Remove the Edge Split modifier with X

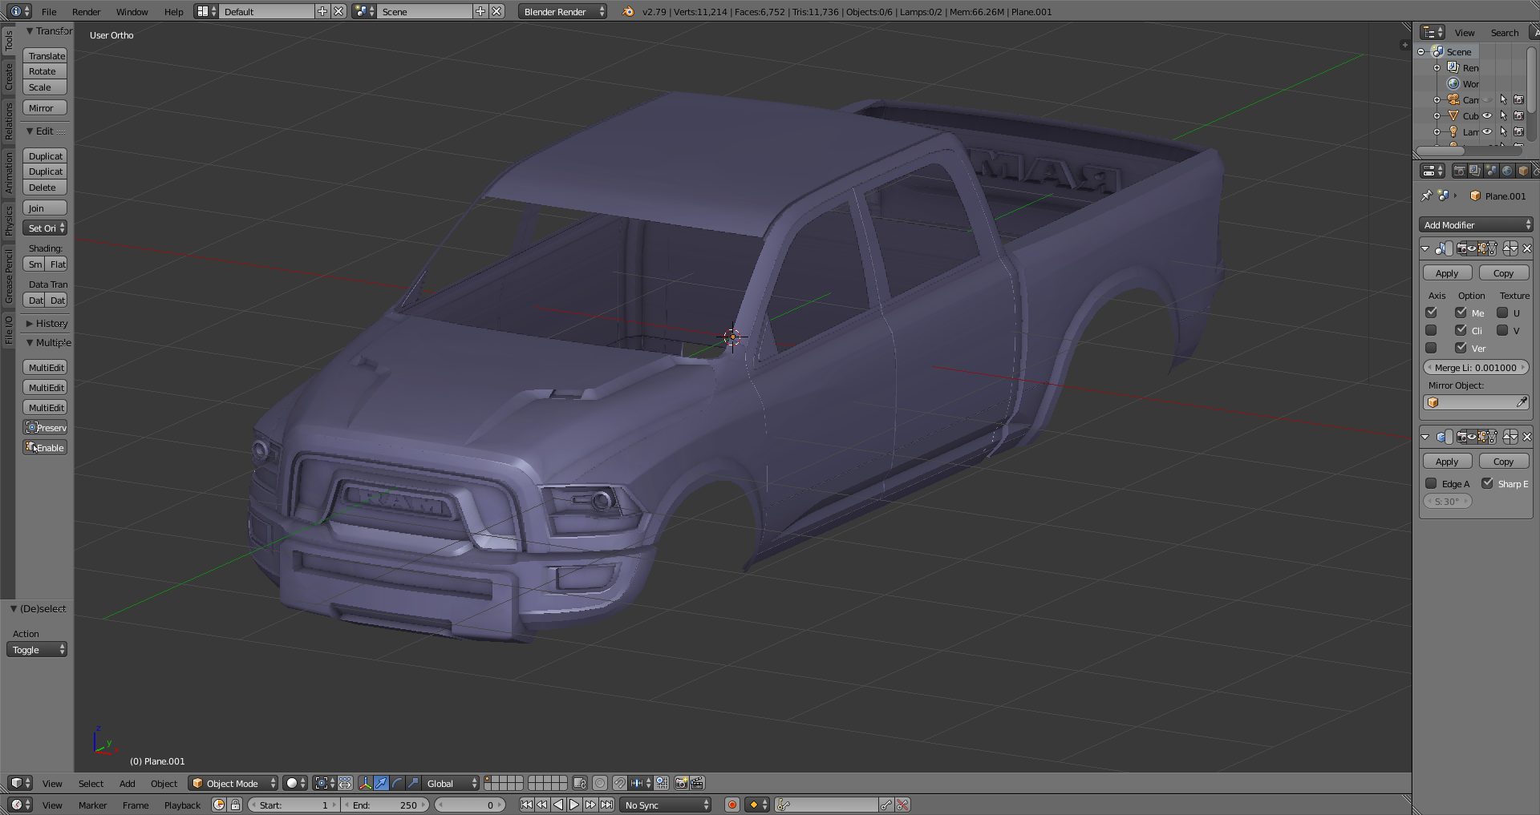(x=1527, y=437)
